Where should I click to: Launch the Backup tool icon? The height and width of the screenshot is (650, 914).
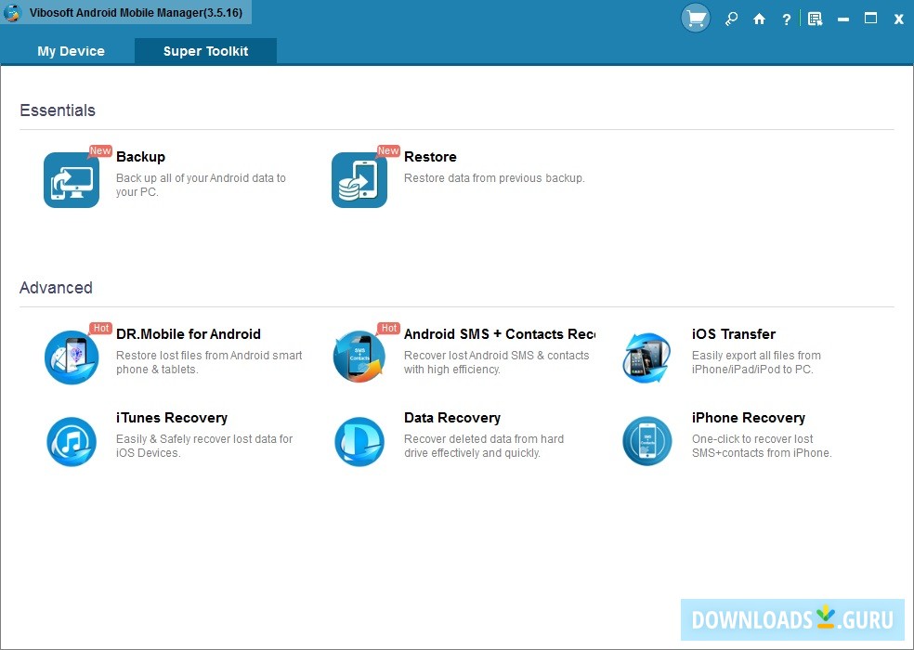pyautogui.click(x=72, y=179)
